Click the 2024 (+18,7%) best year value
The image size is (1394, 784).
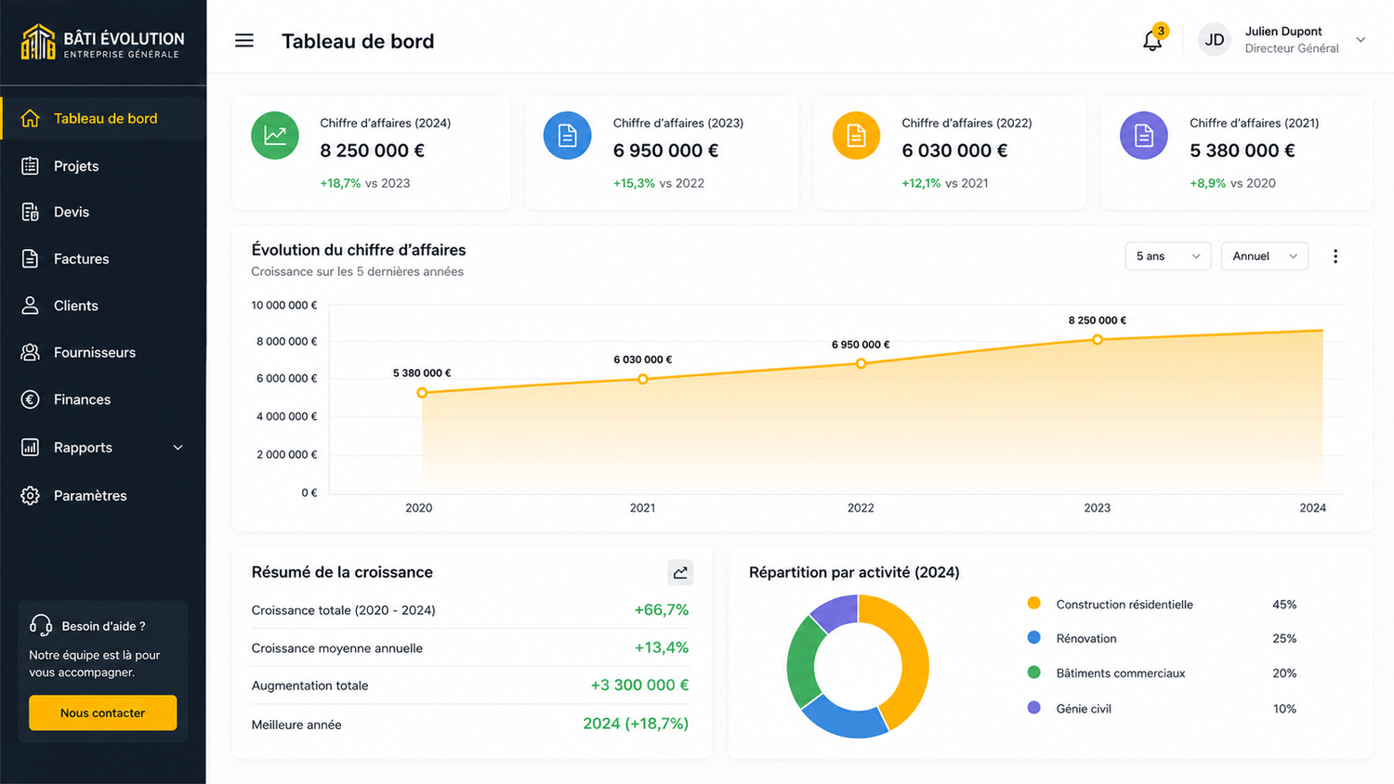[x=636, y=724]
